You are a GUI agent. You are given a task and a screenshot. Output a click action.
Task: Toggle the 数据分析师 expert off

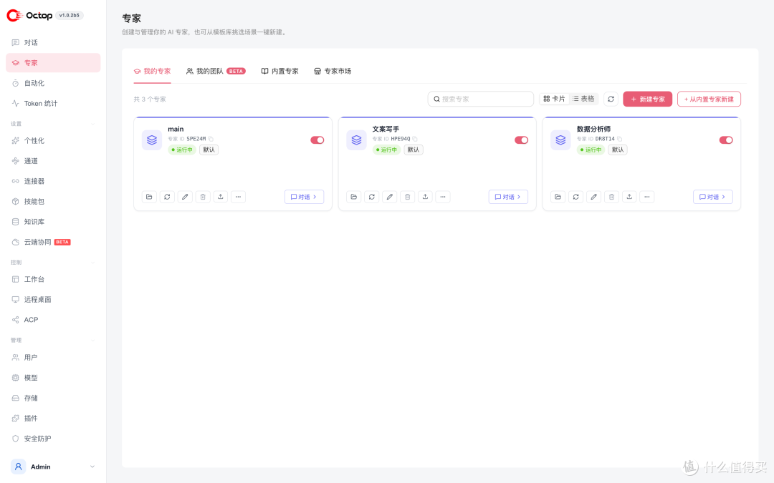pos(726,140)
